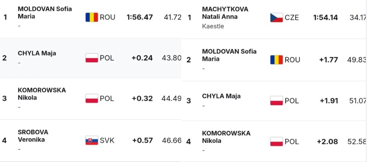Click the winning time 1:56.47
The width and height of the screenshot is (367, 162).
[x=139, y=17]
